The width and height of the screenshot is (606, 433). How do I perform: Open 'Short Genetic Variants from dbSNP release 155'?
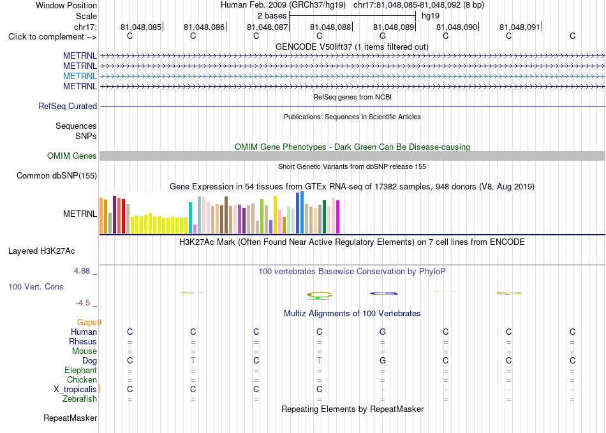(352, 166)
